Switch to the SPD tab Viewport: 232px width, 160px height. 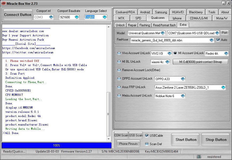click(x=138, y=18)
